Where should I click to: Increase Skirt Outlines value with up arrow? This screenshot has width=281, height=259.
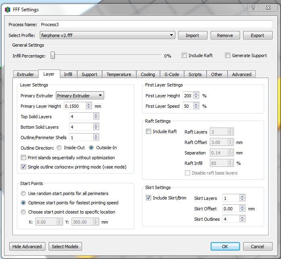242,217
